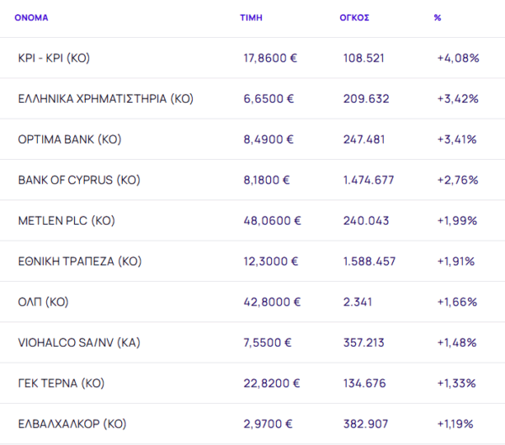
Task: Sort by the % column header
Action: 438,18
